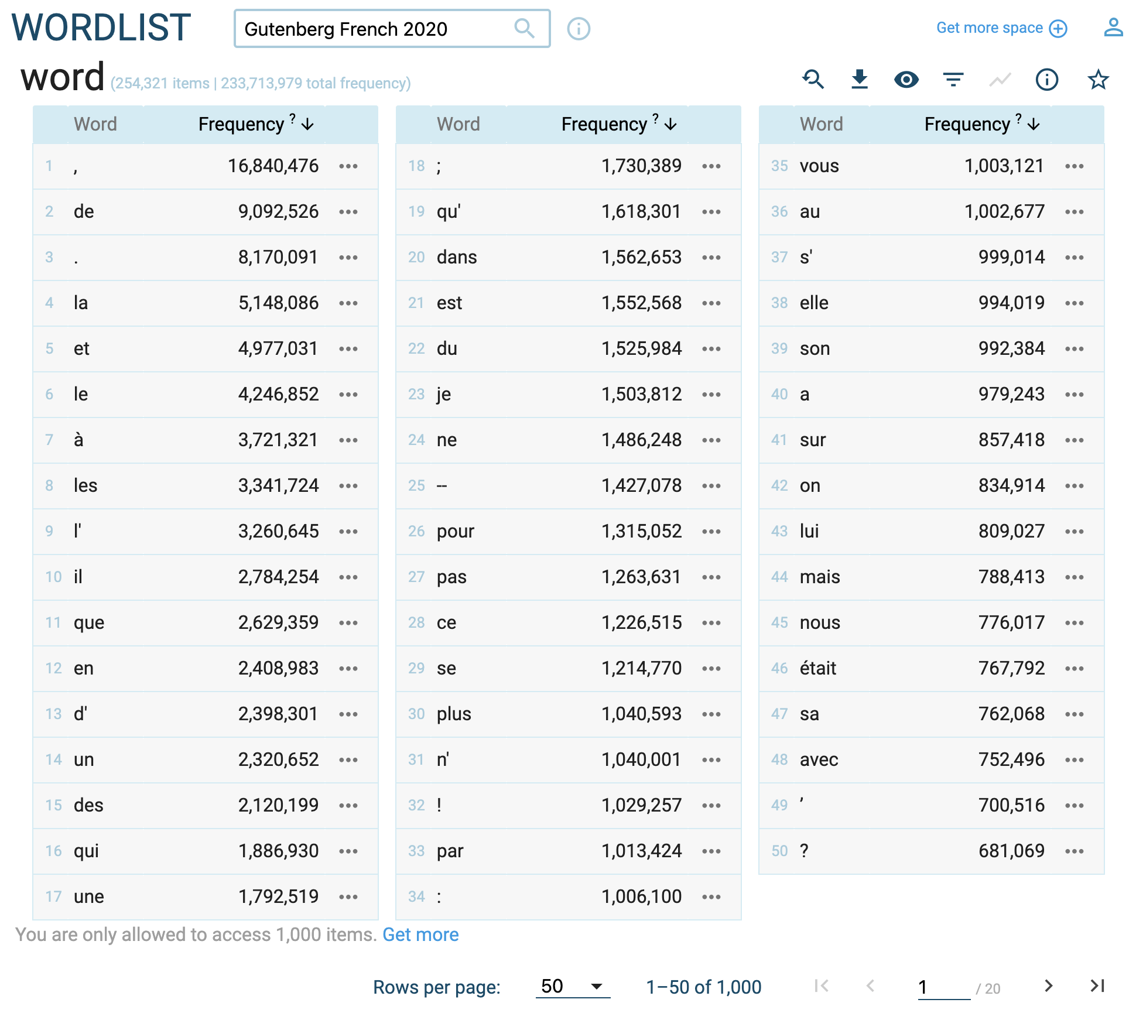Click the word 'était' in the list

point(818,668)
